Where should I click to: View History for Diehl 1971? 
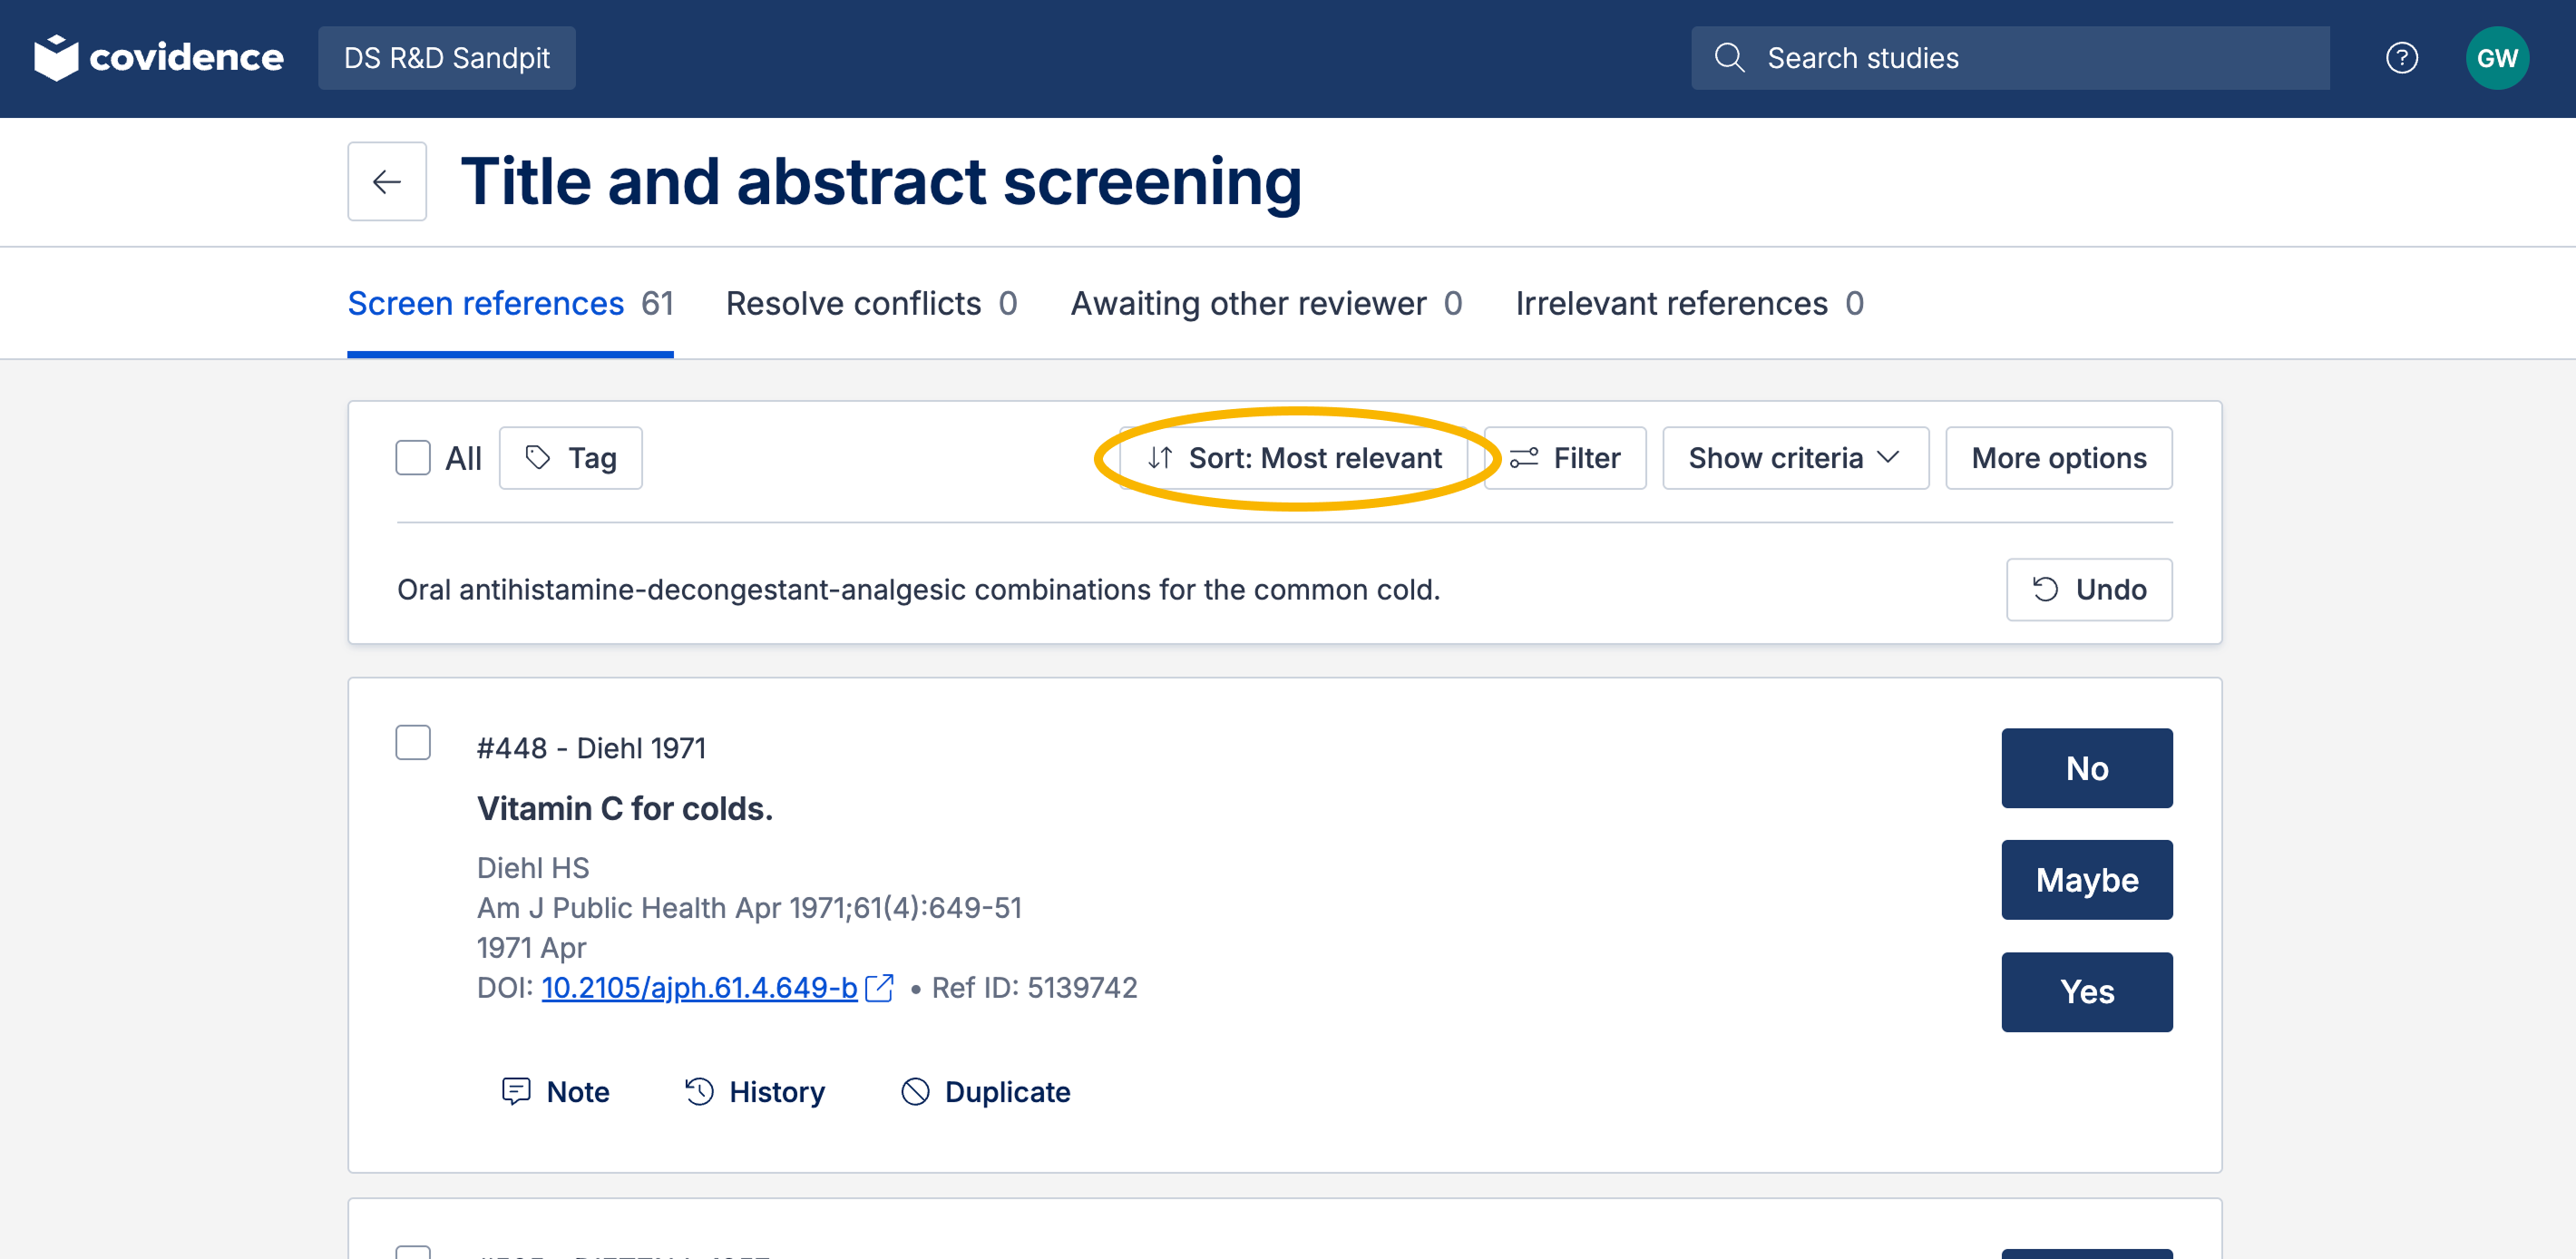[755, 1091]
